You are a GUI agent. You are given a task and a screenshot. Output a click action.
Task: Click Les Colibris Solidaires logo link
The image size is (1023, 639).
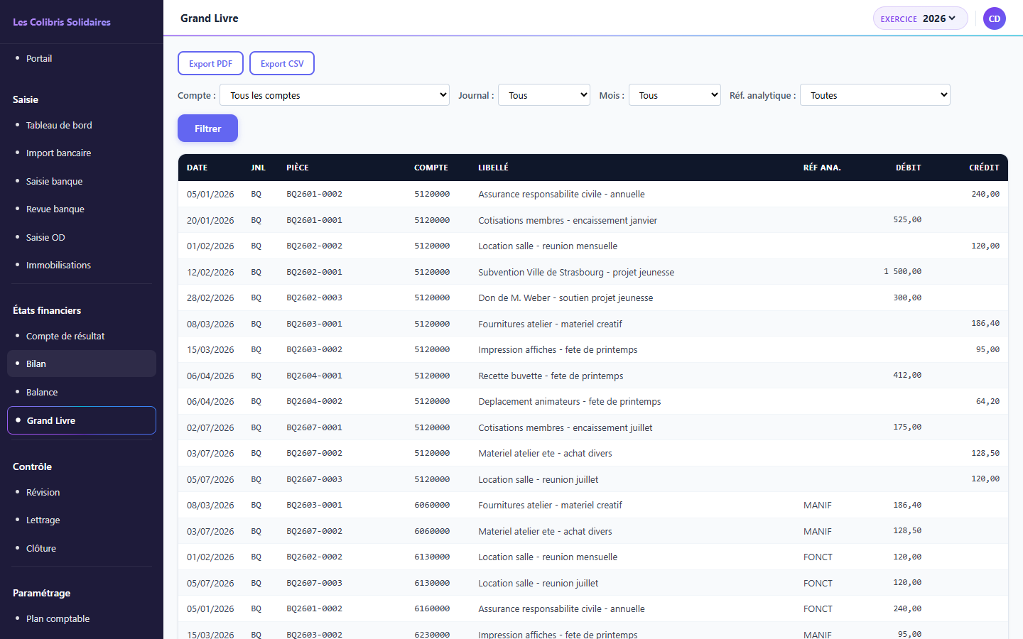[x=62, y=22]
